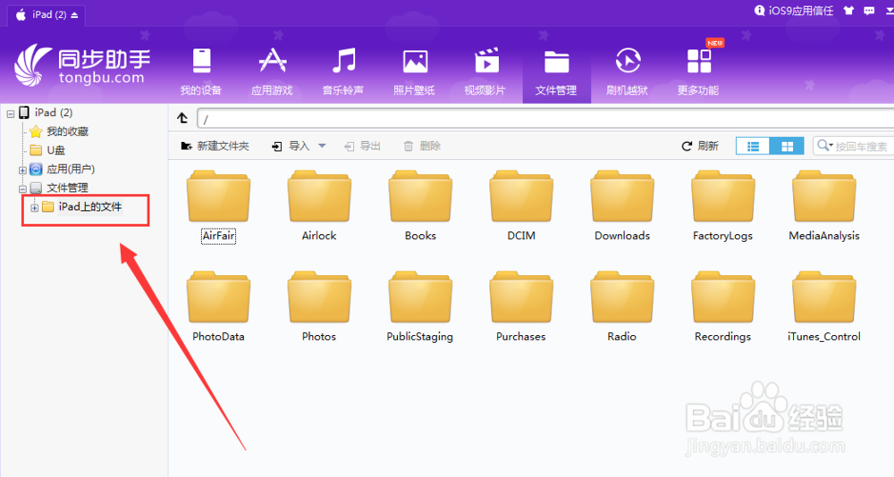Image resolution: width=894 pixels, height=477 pixels.
Task: Click Delete (删除) button
Action: [422, 146]
